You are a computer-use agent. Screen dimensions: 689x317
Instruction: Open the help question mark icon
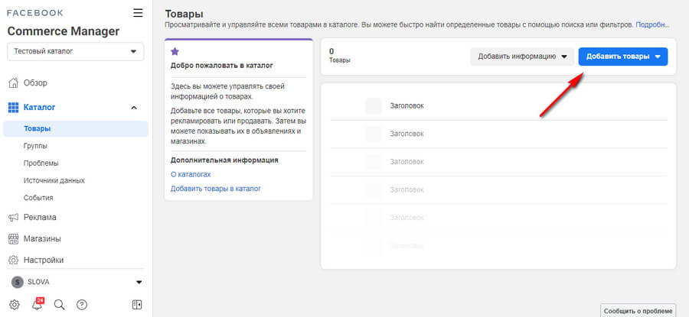(x=82, y=304)
